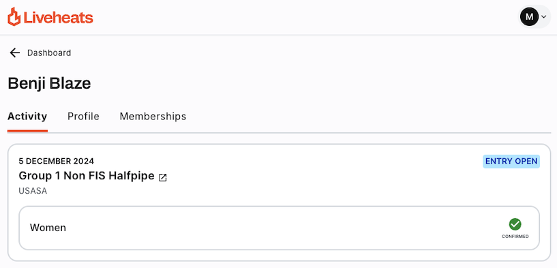Viewport: 557px width, 268px height.
Task: Click the back arrow icon
Action: click(14, 53)
